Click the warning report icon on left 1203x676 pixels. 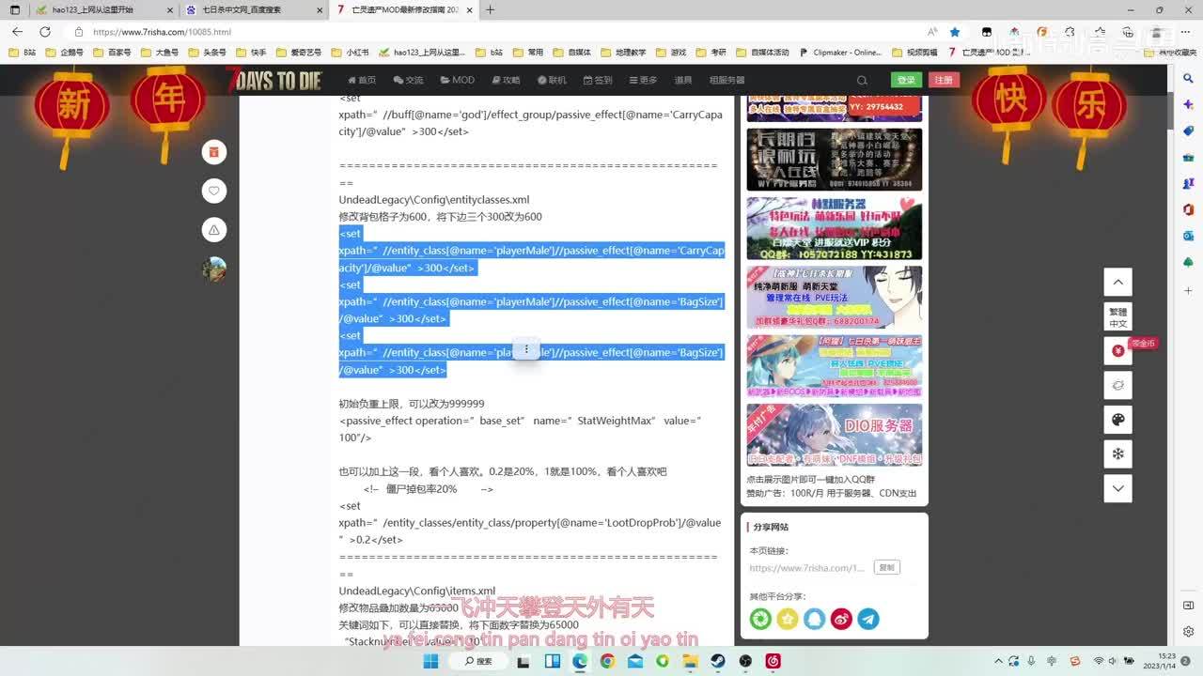pos(214,230)
